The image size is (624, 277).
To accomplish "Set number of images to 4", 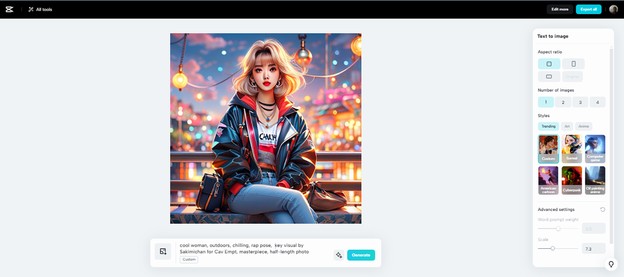I will click(598, 102).
